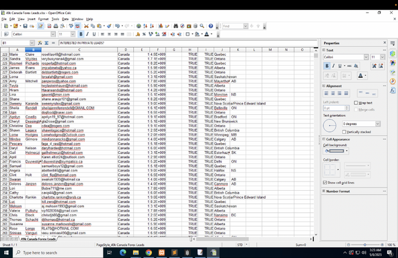Open the font name dropdown in toolbar
The width and height of the screenshot is (398, 258).
pyautogui.click(x=53, y=34)
